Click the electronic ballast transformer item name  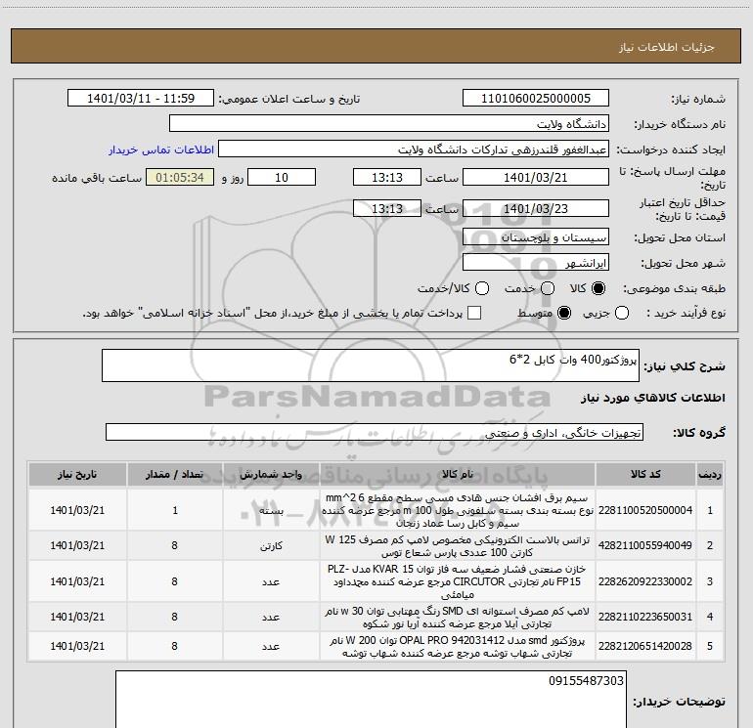[458, 546]
